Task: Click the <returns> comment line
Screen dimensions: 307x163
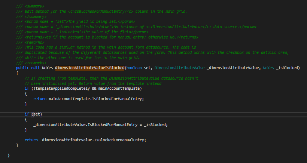Action: (x=107, y=37)
